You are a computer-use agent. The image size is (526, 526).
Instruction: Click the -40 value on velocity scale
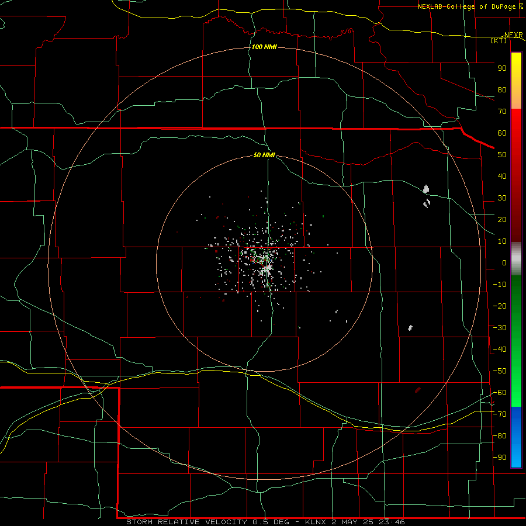coord(500,349)
